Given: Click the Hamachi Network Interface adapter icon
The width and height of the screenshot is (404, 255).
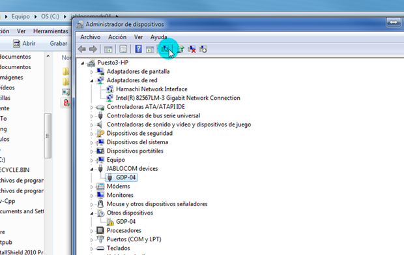Looking at the screenshot, I should pyautogui.click(x=109, y=89).
